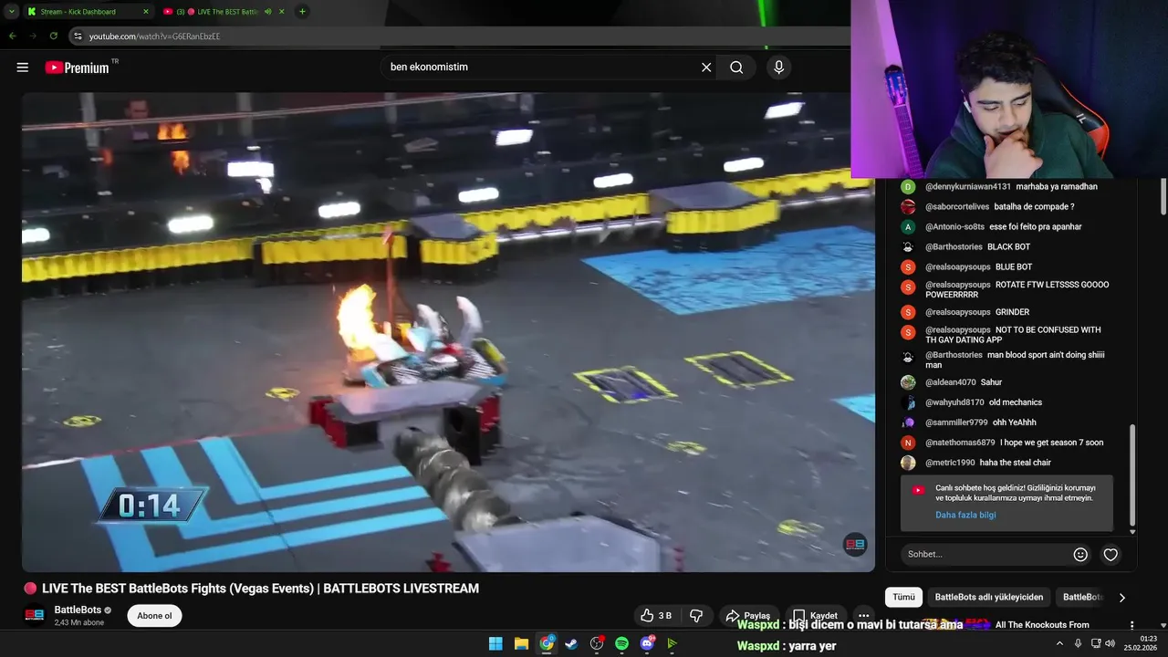1168x657 pixels.
Task: Show more filter chips with right chevron
Action: pos(1121,598)
